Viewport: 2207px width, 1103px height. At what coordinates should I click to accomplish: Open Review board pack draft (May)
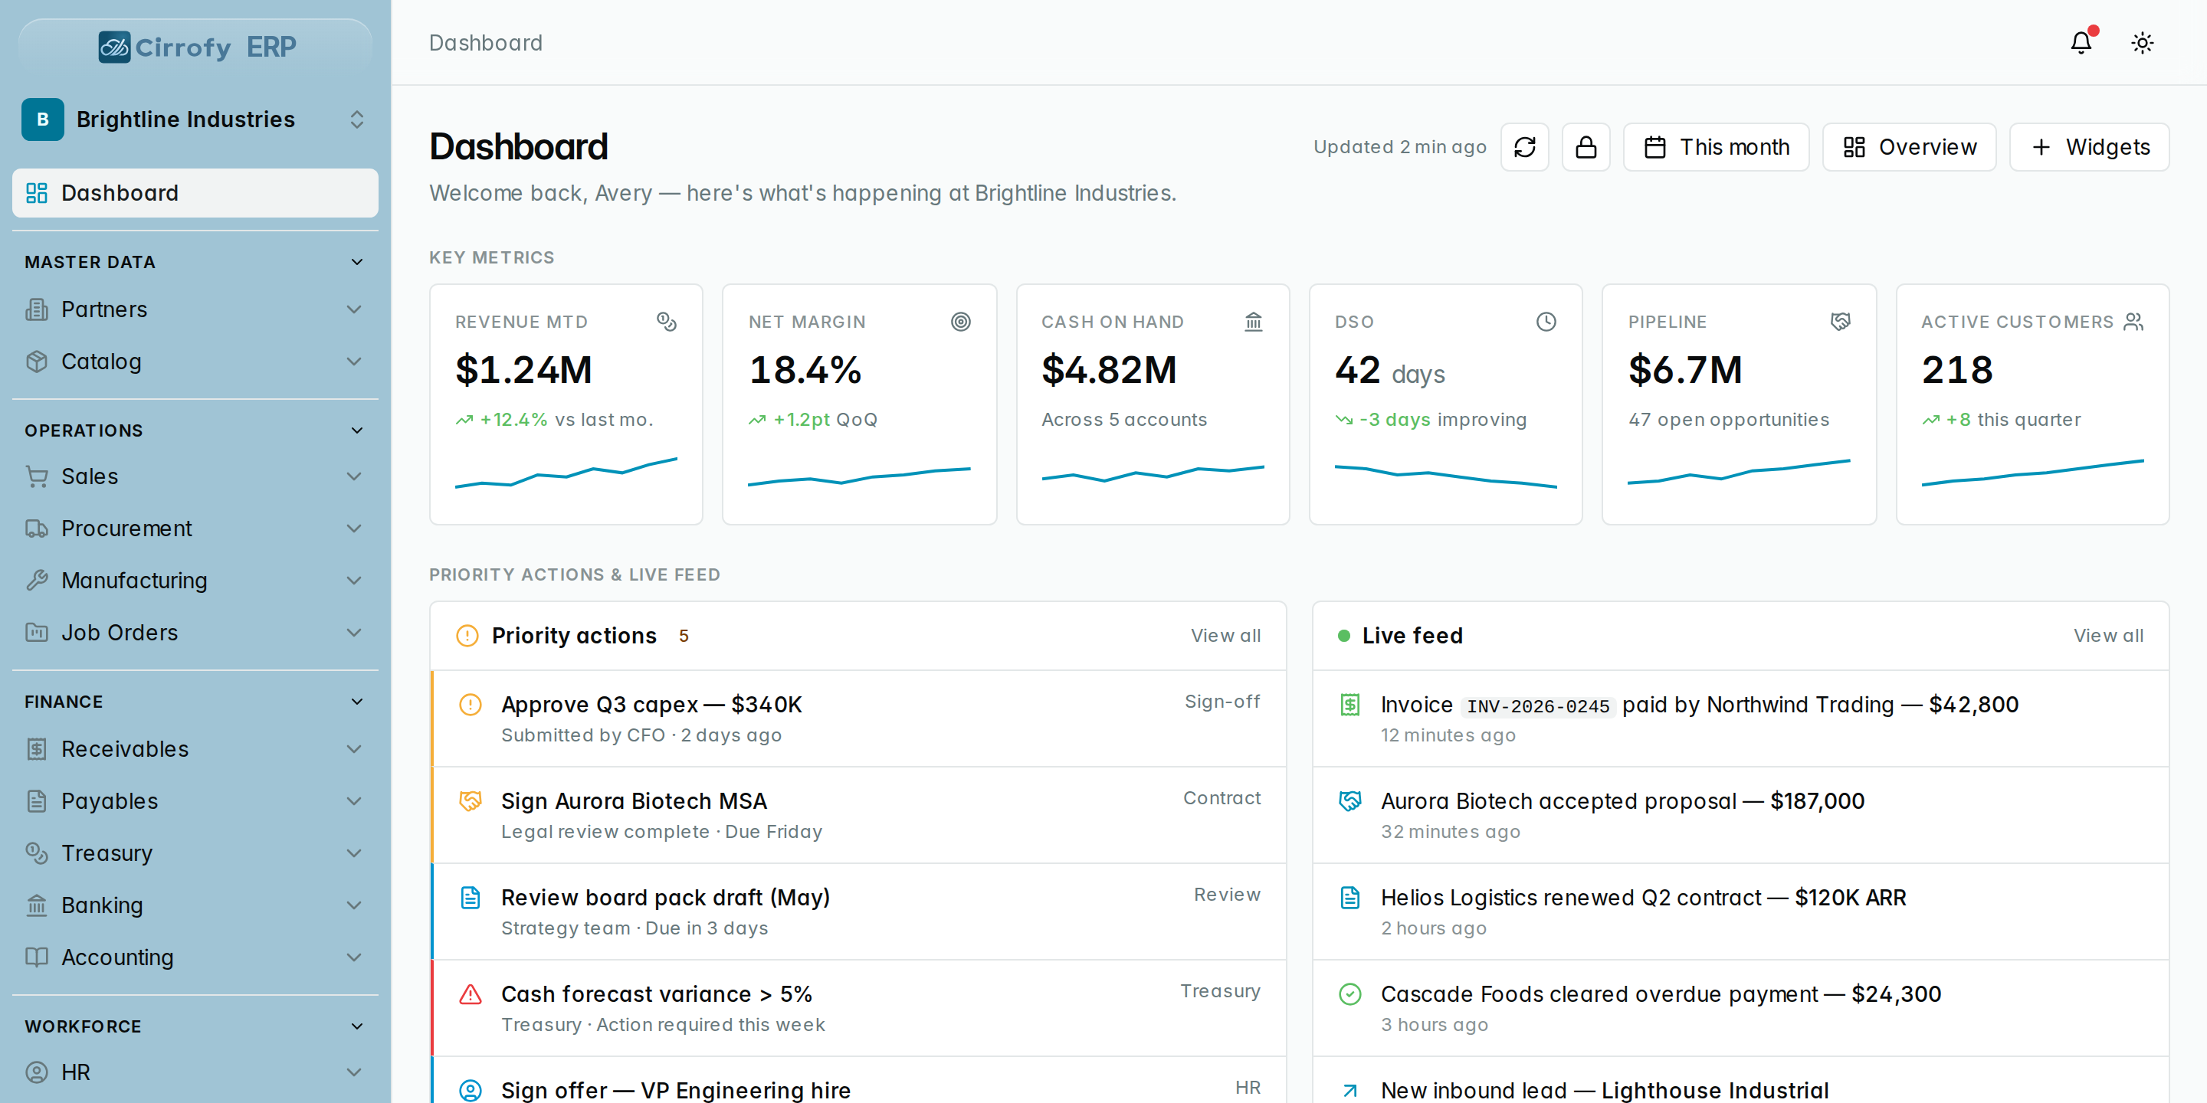pos(858,912)
